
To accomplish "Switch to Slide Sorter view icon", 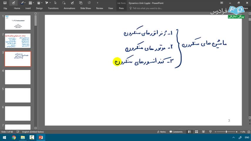I will click(196, 132).
